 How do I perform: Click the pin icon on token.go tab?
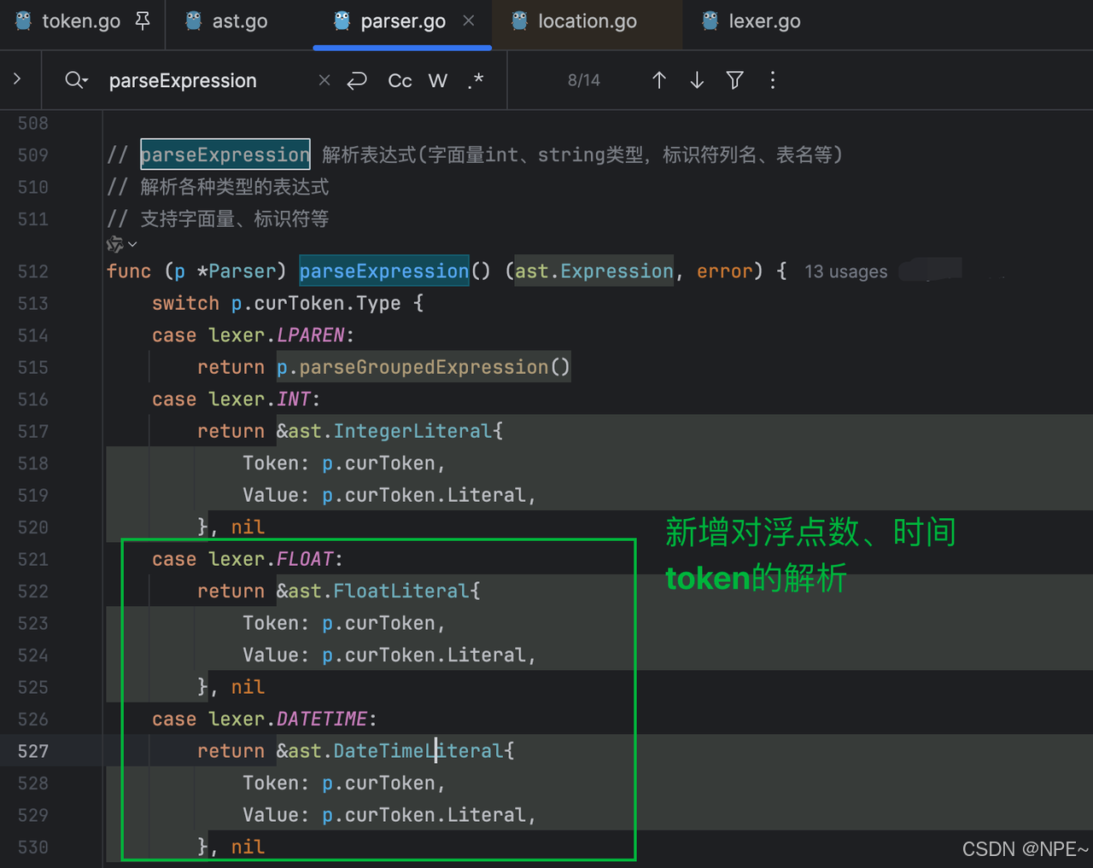[x=143, y=20]
